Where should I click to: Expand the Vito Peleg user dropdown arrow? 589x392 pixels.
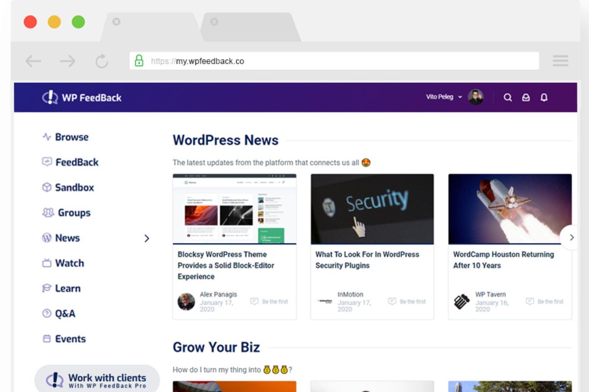(x=460, y=98)
